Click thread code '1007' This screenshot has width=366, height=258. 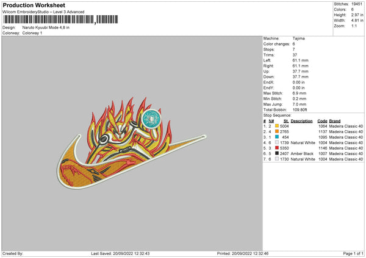tap(323, 154)
